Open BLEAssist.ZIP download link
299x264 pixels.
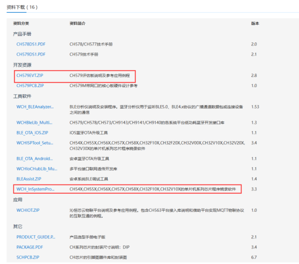(29, 179)
